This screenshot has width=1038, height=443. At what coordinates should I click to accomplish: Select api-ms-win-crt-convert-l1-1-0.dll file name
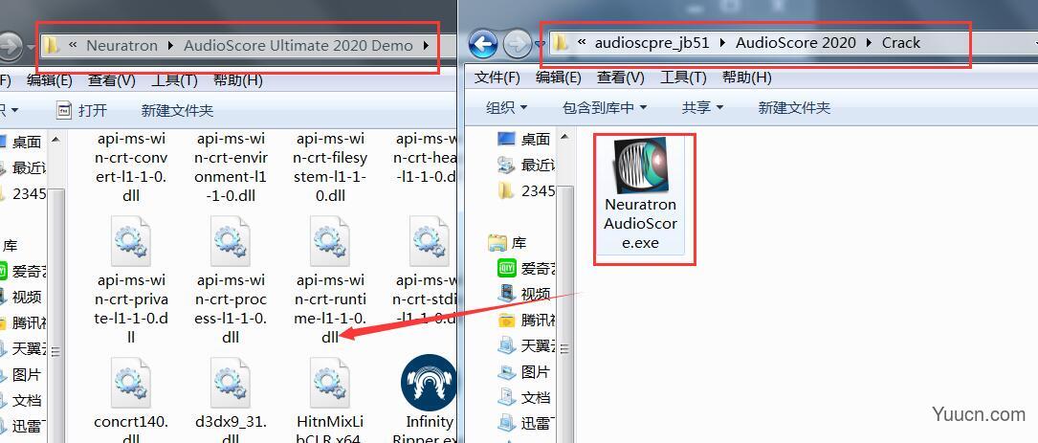click(130, 167)
